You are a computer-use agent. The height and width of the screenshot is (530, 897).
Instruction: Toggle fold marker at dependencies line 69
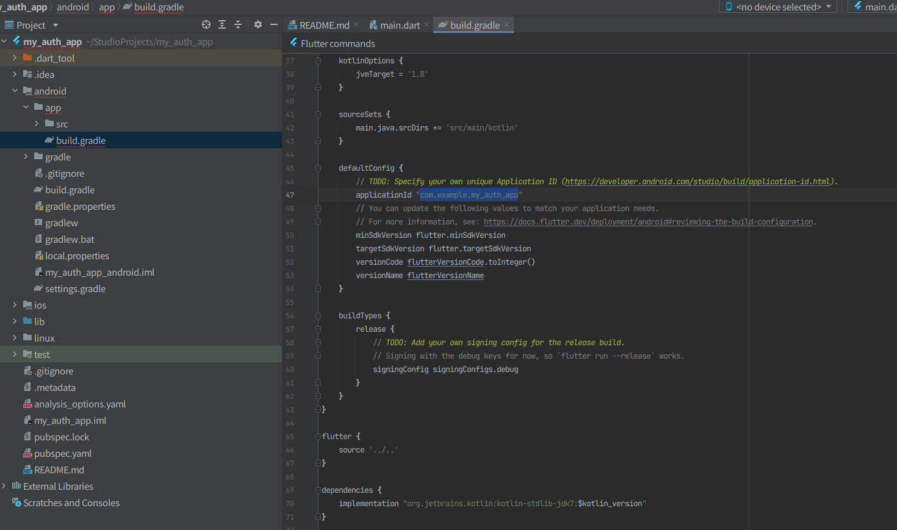pos(318,490)
